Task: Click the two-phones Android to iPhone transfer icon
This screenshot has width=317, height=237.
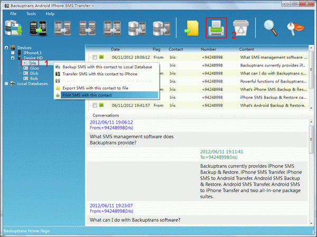Action: click(x=38, y=28)
